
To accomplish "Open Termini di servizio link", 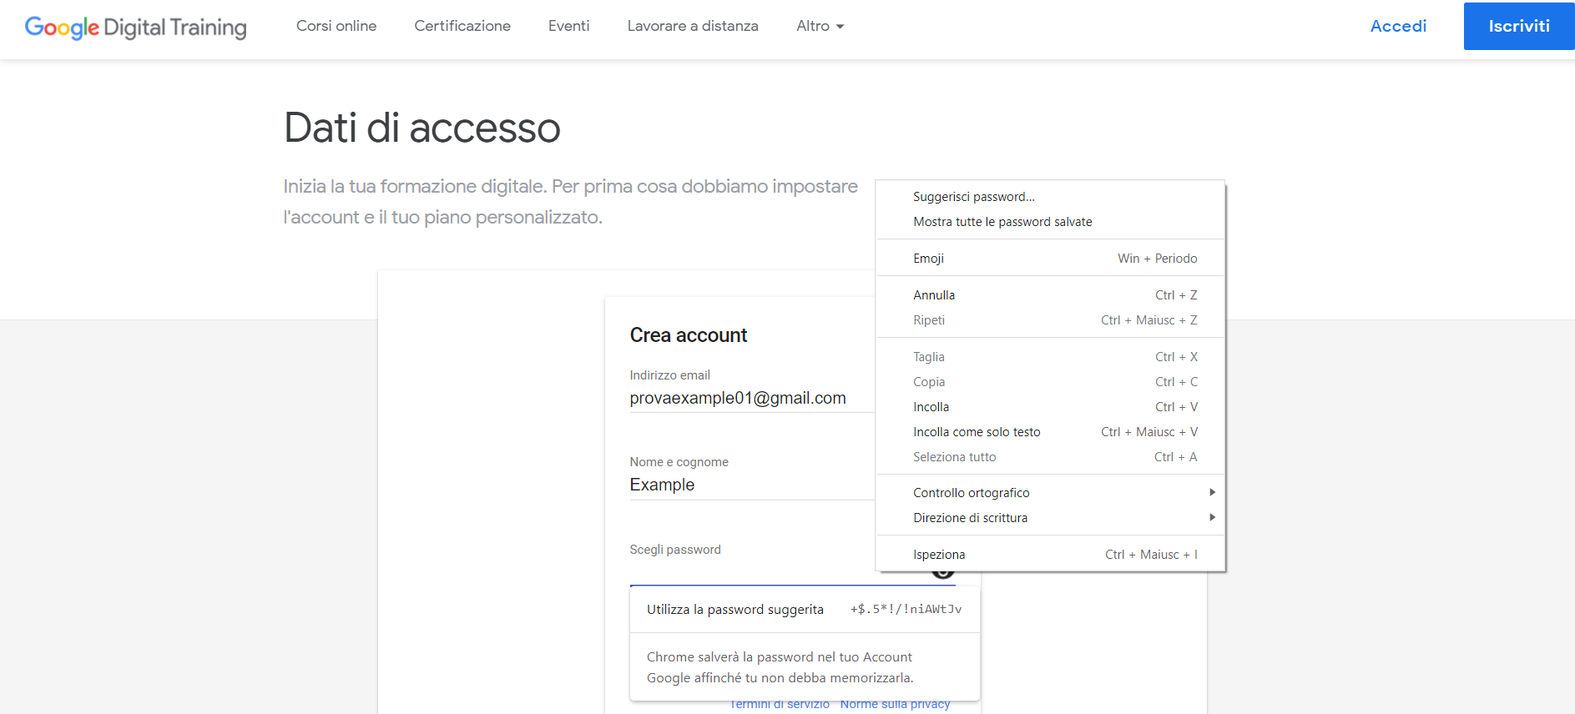I will [x=780, y=705].
